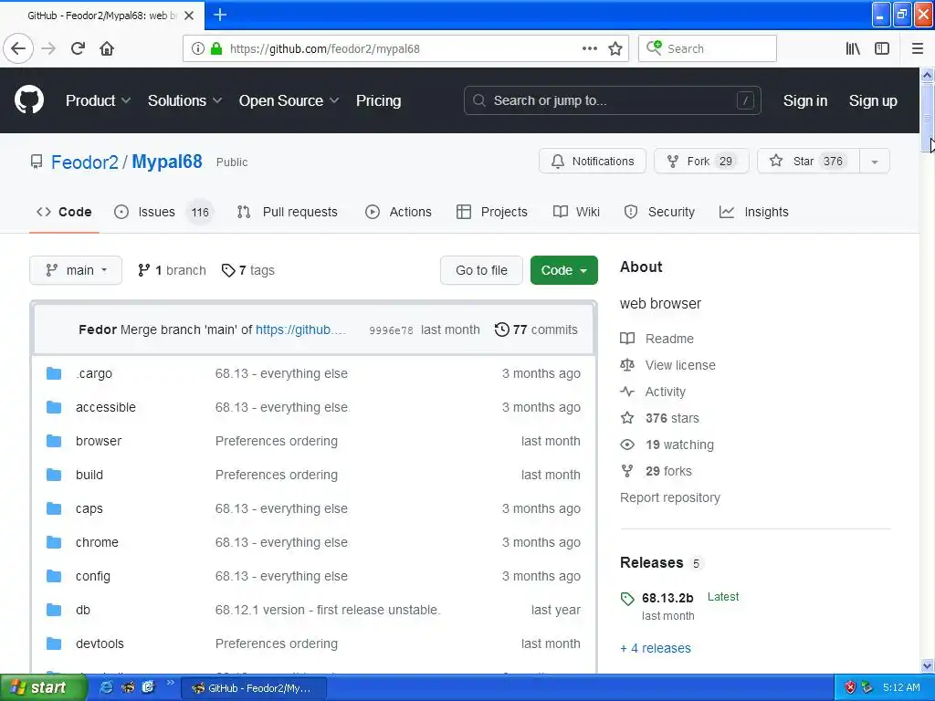Screen dimensions: 935x701
Task: Expand the Open Source menu
Action: coord(289,100)
